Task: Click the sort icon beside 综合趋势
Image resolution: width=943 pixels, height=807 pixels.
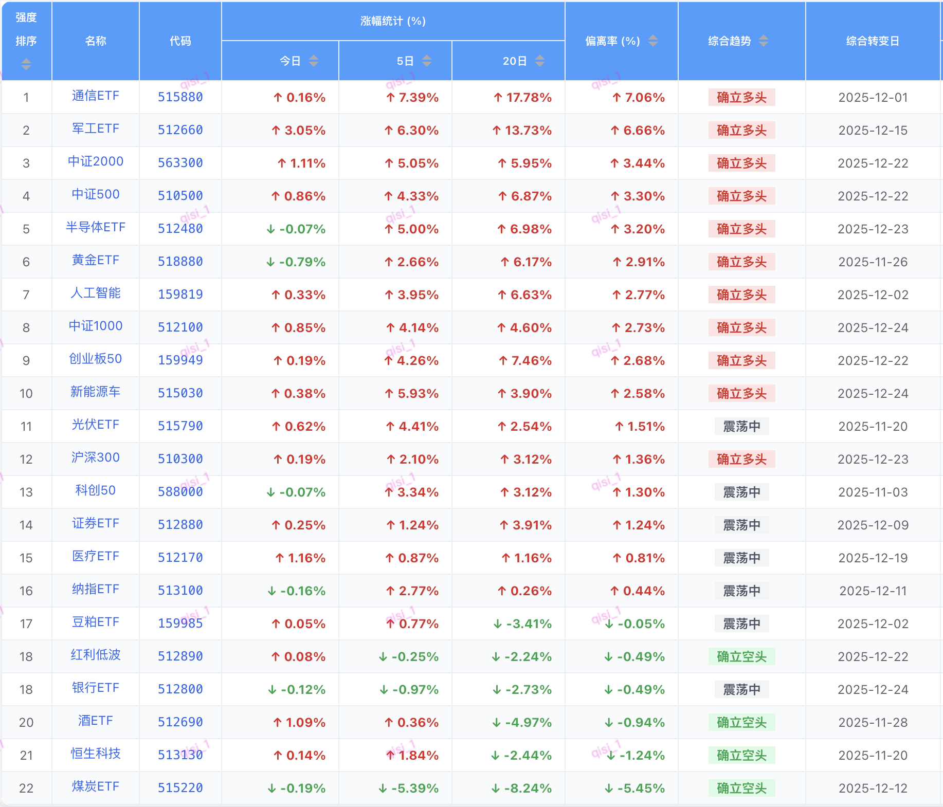Action: pyautogui.click(x=764, y=41)
